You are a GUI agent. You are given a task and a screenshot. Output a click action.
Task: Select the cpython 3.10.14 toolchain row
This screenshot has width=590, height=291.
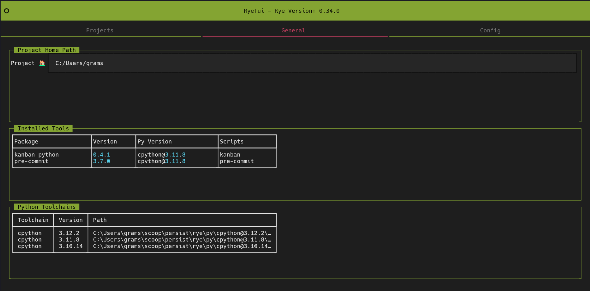click(144, 246)
